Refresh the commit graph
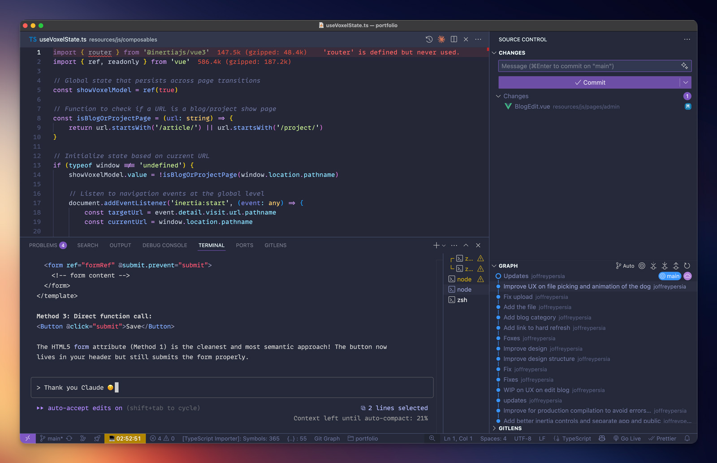This screenshot has width=717, height=463. tap(687, 266)
